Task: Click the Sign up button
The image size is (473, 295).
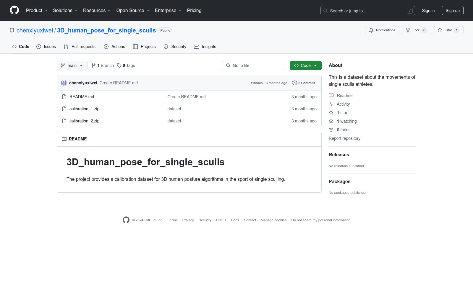Action: [453, 11]
